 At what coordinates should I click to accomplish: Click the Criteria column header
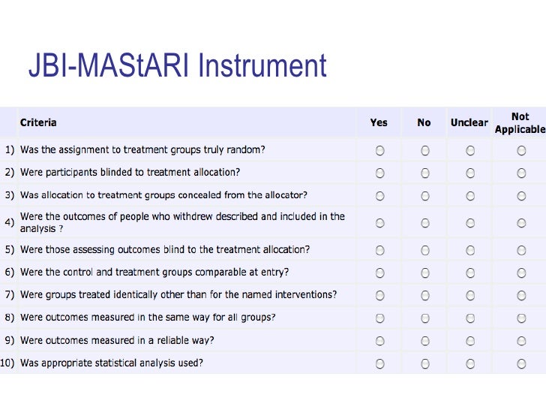pos(38,122)
